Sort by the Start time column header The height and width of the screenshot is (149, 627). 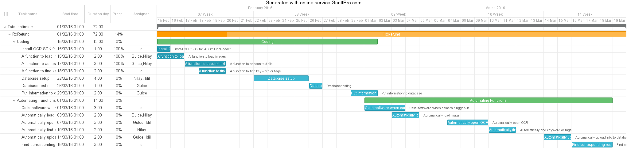[x=70, y=14]
